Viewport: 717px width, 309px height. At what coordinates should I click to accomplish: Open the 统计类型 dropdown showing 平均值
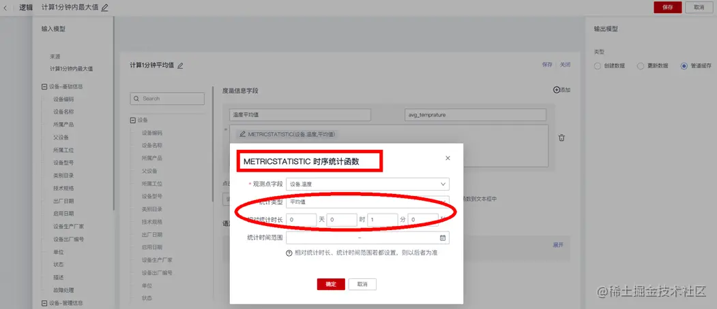pyautogui.click(x=368, y=201)
